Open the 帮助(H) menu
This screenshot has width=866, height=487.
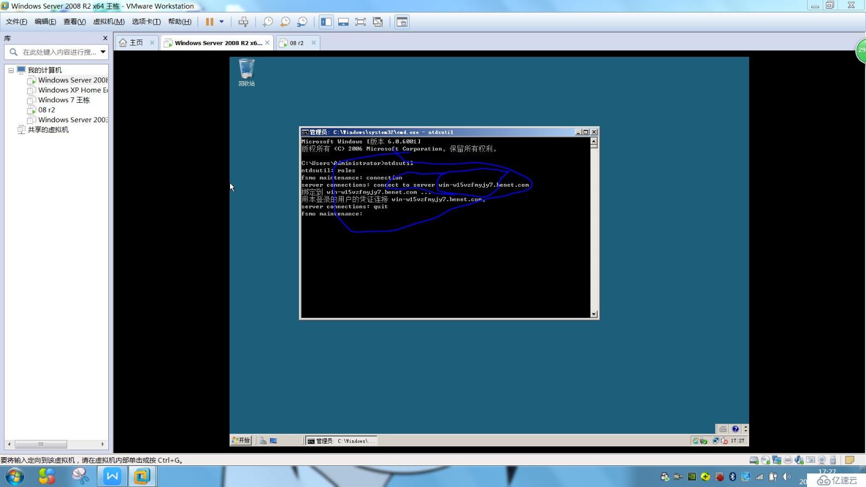coord(180,22)
